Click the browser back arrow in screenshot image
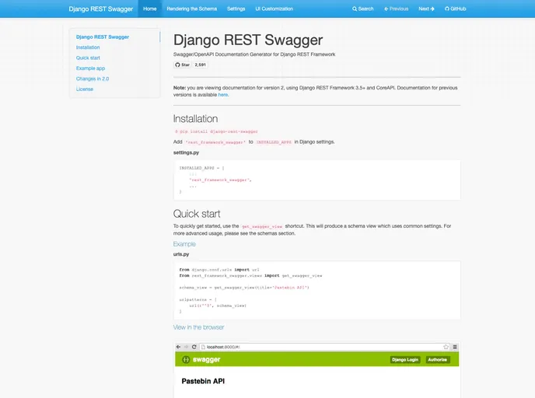The width and height of the screenshot is (535, 398). [178, 347]
